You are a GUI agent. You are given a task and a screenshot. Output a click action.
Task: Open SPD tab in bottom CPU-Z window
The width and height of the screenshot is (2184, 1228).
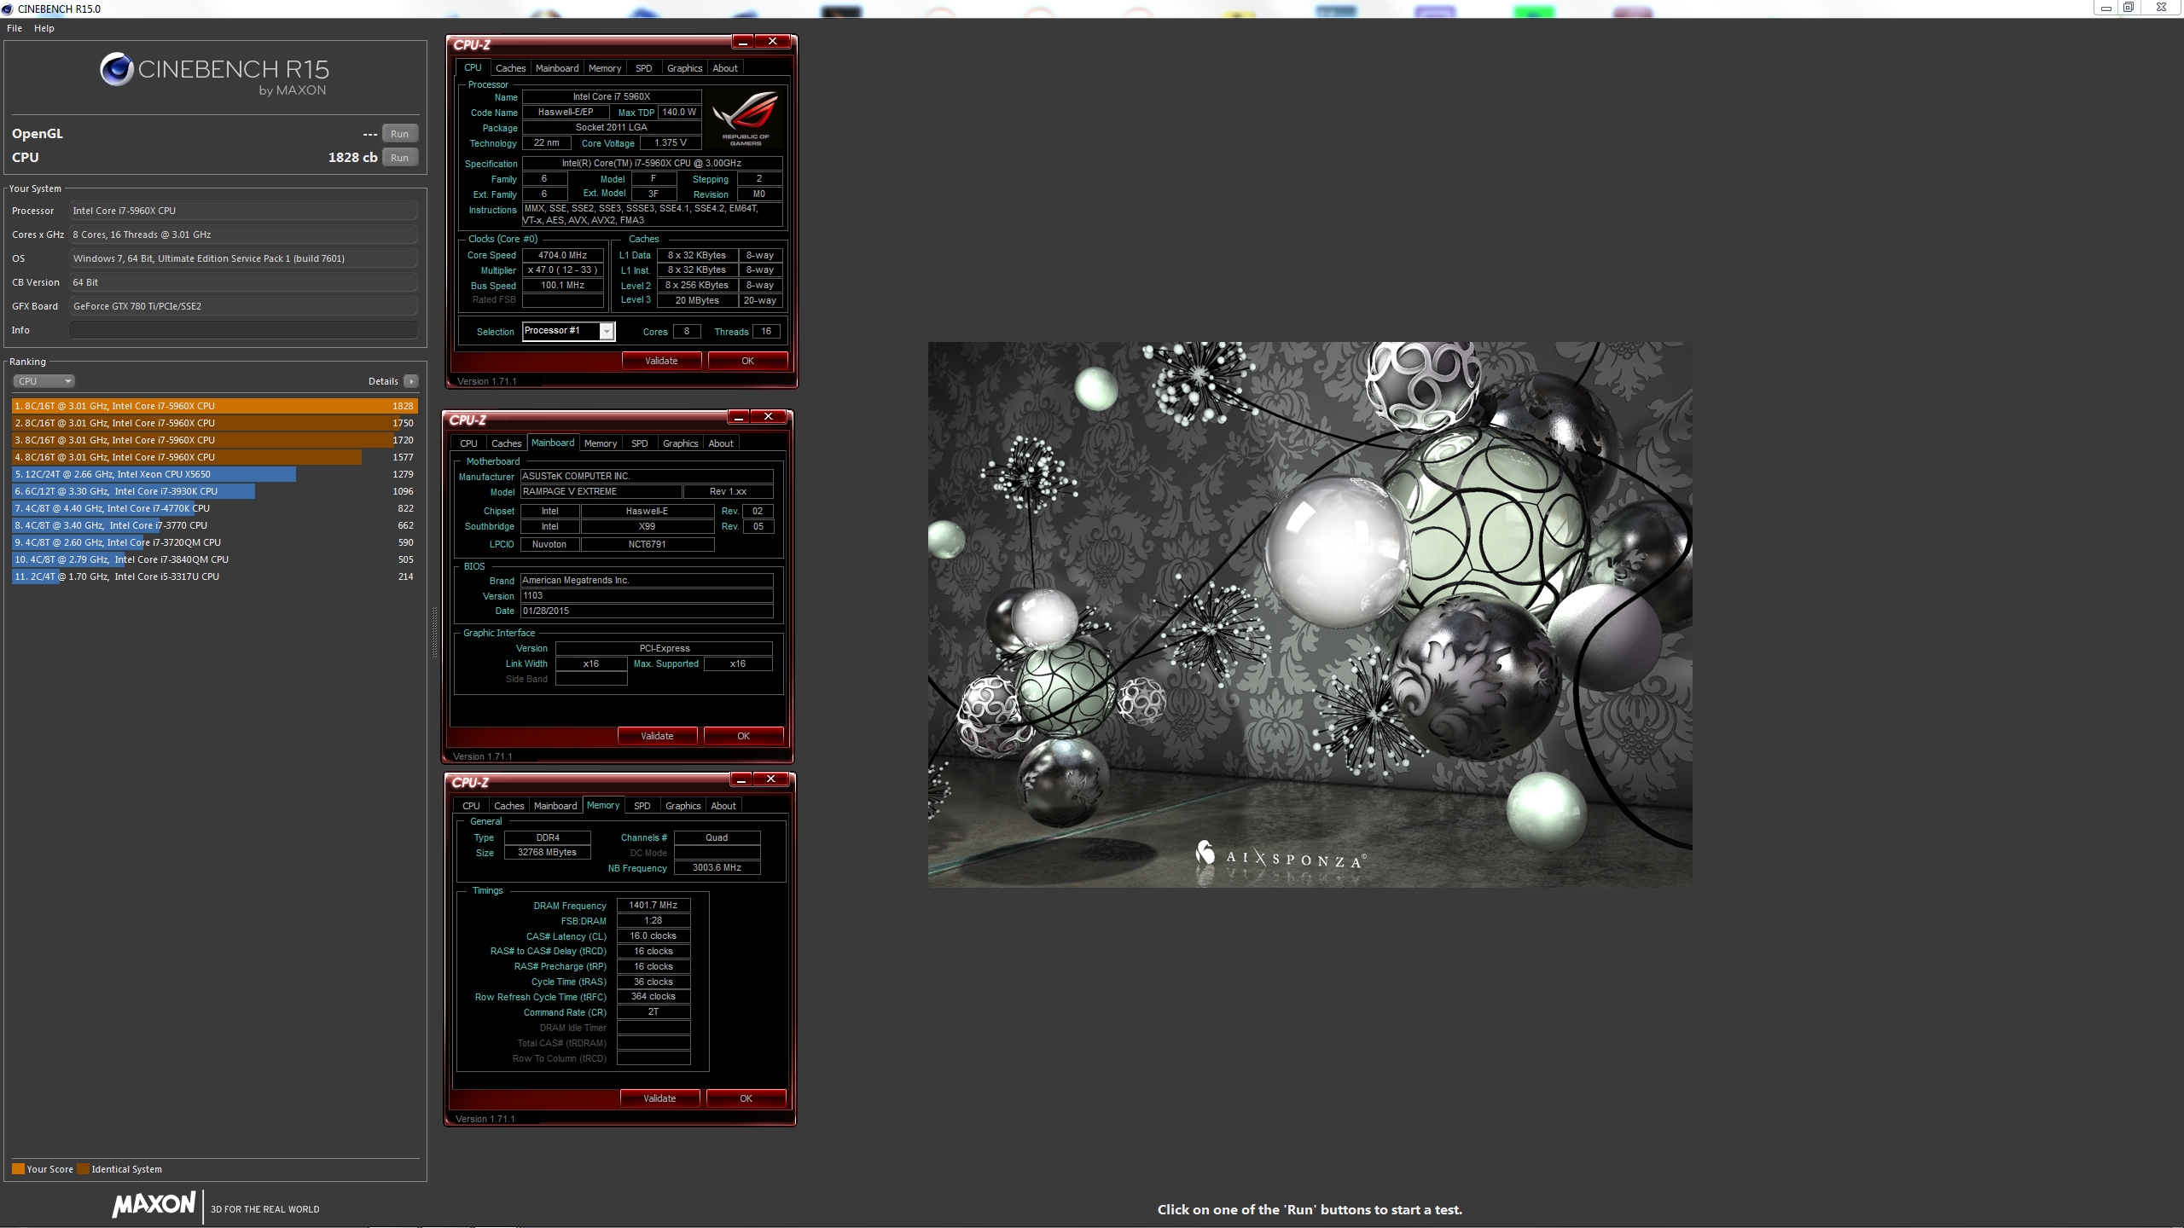pos(642,806)
